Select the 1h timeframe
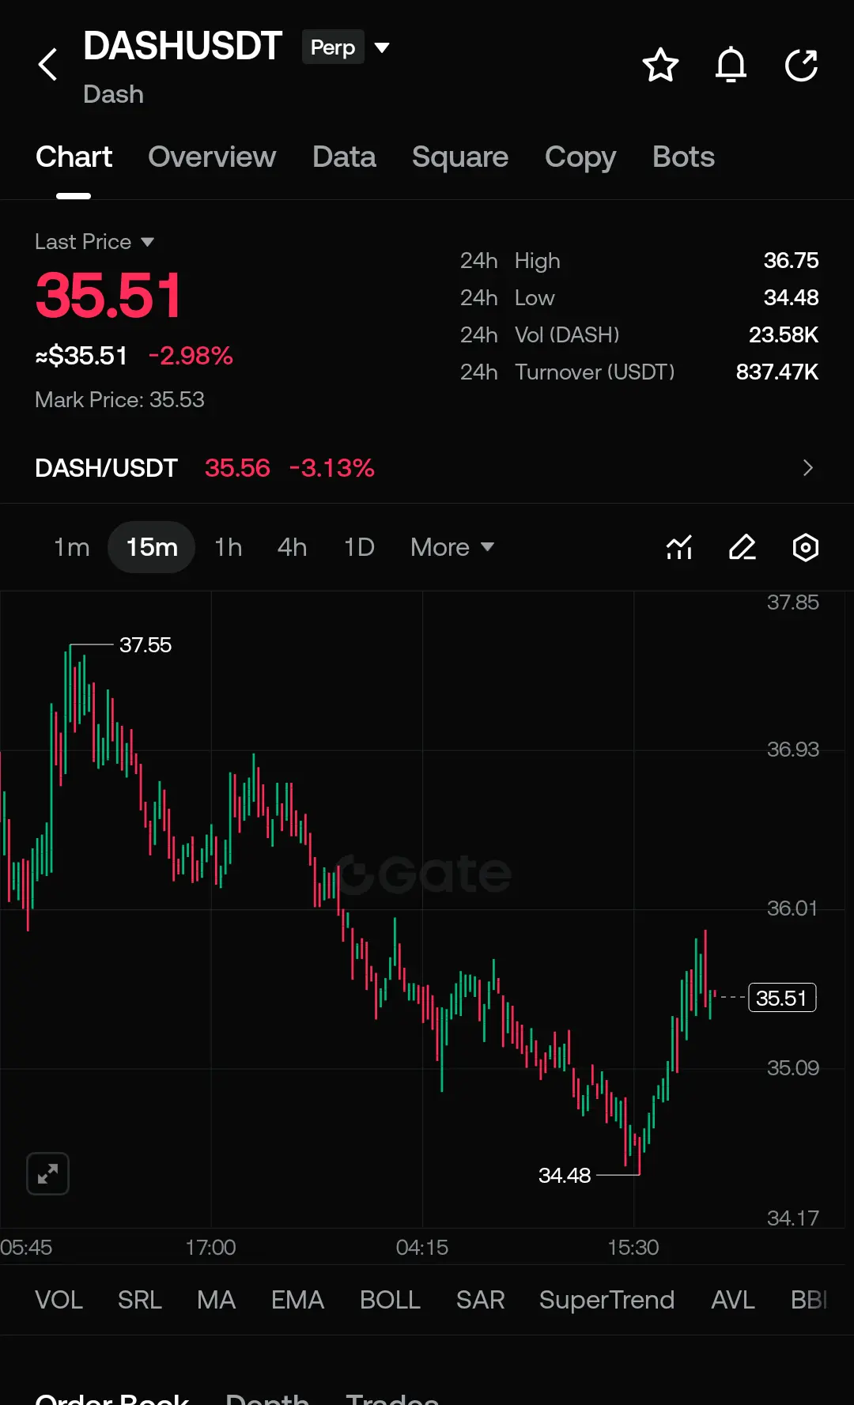854x1405 pixels. [x=228, y=547]
